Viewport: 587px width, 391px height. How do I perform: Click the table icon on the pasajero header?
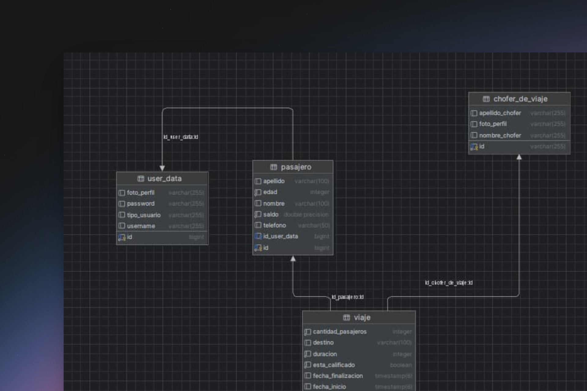point(274,167)
